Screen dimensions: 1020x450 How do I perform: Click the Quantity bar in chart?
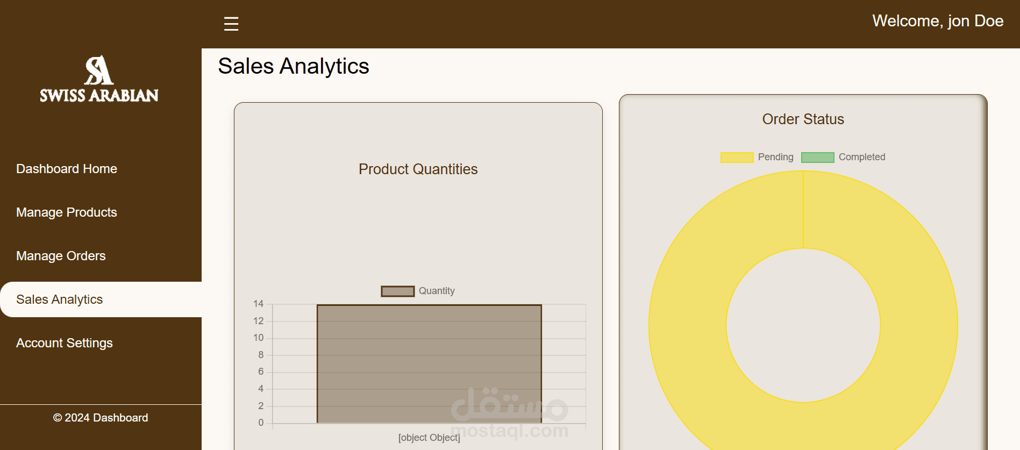(x=429, y=363)
